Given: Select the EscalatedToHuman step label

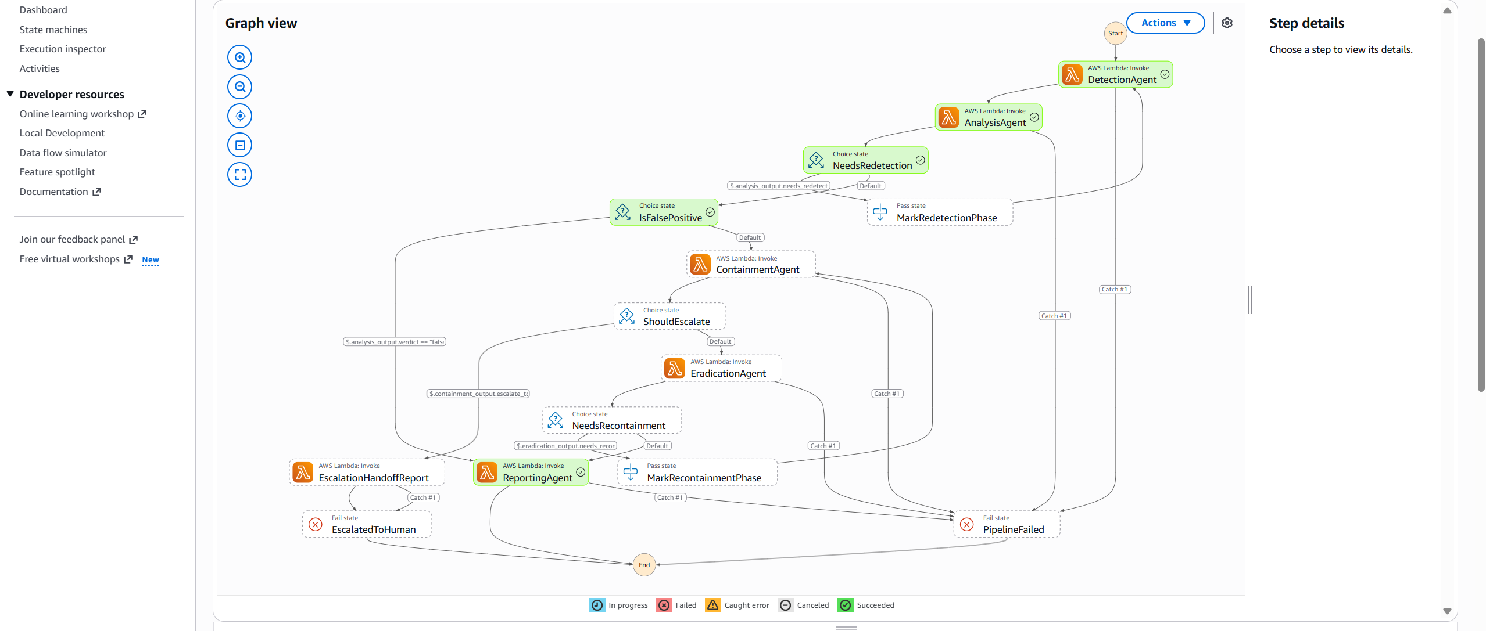Looking at the screenshot, I should [x=374, y=529].
